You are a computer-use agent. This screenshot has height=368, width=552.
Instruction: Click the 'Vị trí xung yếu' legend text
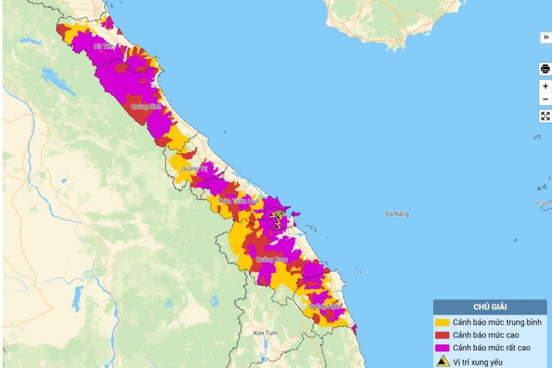(478, 362)
